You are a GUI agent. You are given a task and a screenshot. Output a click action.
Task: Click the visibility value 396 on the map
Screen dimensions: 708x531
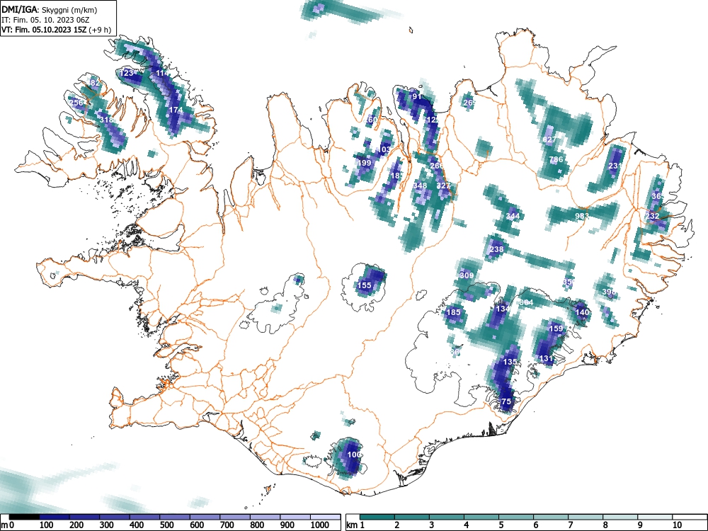click(x=609, y=292)
